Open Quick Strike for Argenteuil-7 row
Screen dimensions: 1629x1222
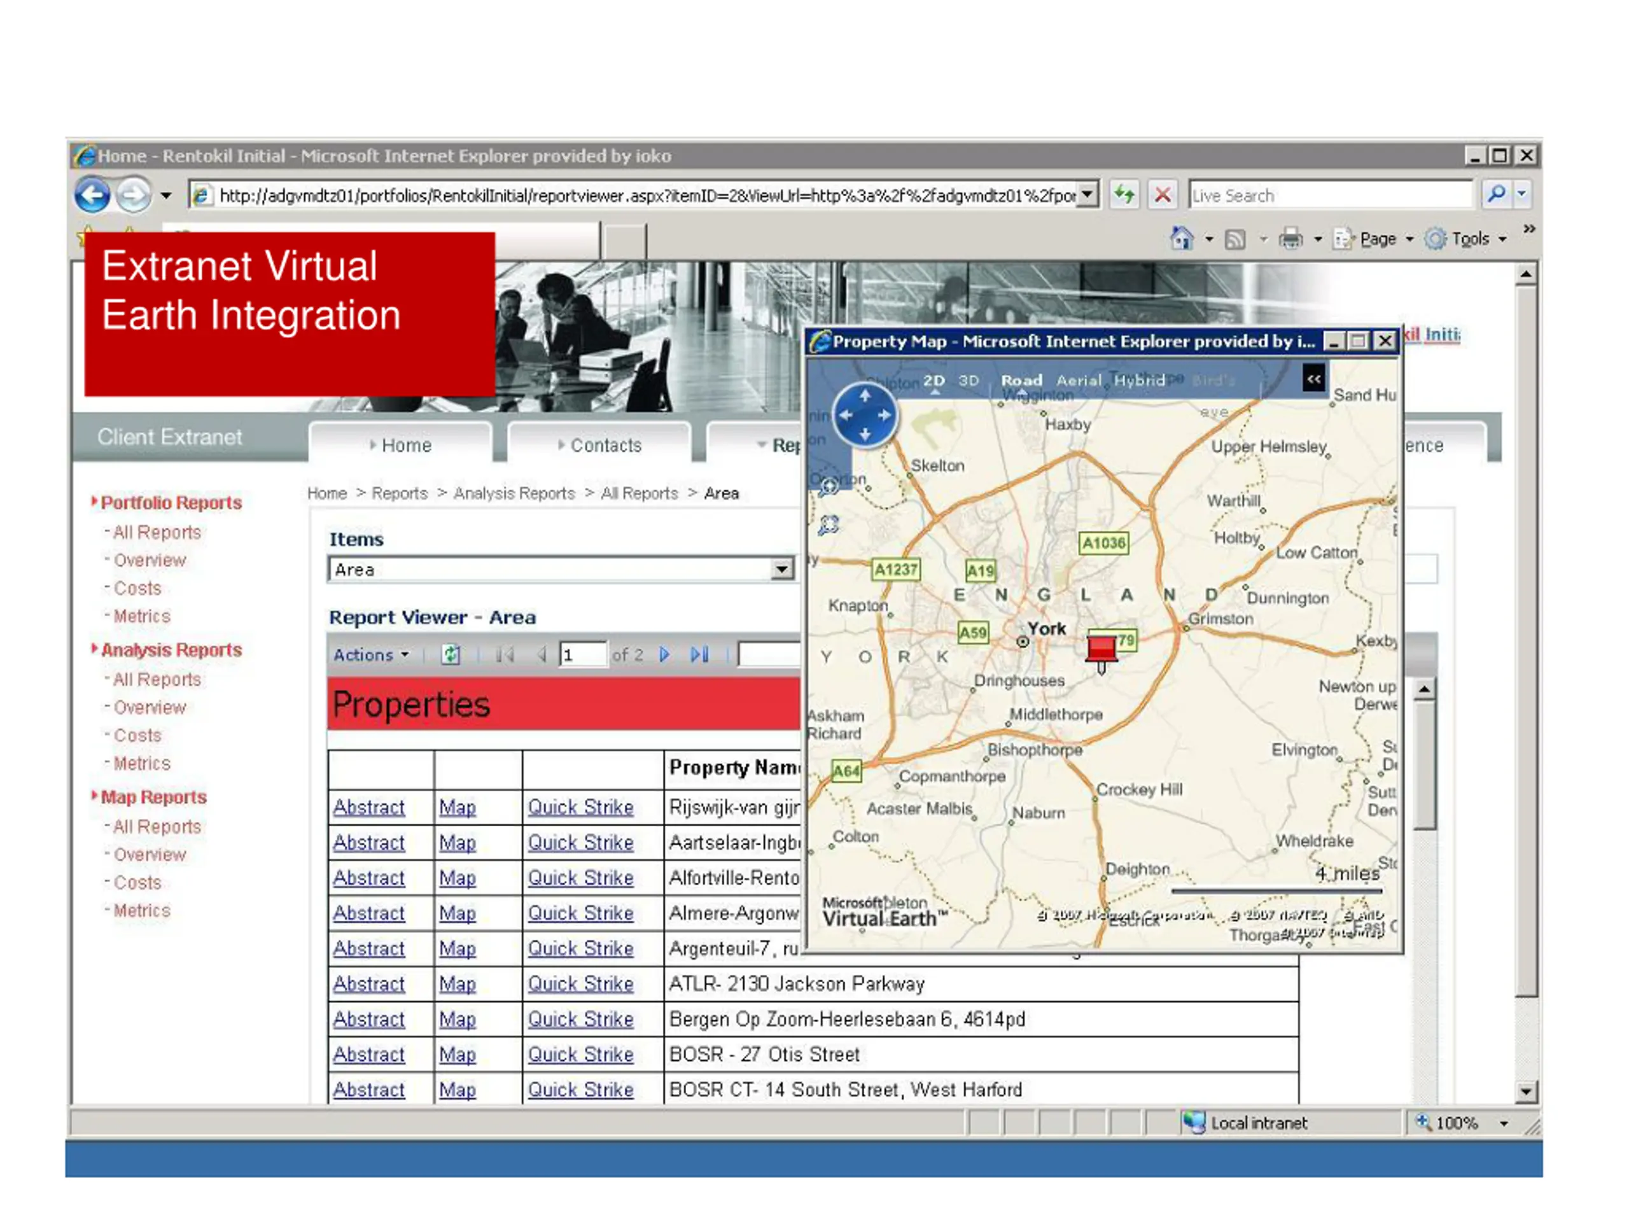(x=580, y=949)
